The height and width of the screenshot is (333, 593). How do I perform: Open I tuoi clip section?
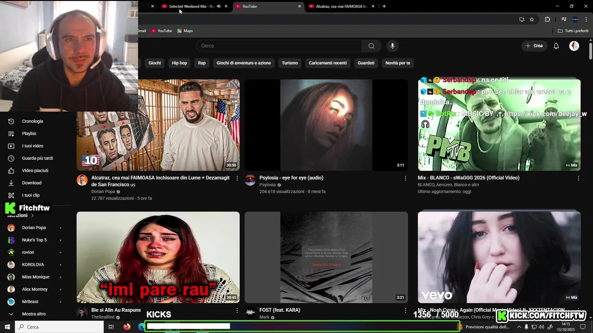[31, 195]
